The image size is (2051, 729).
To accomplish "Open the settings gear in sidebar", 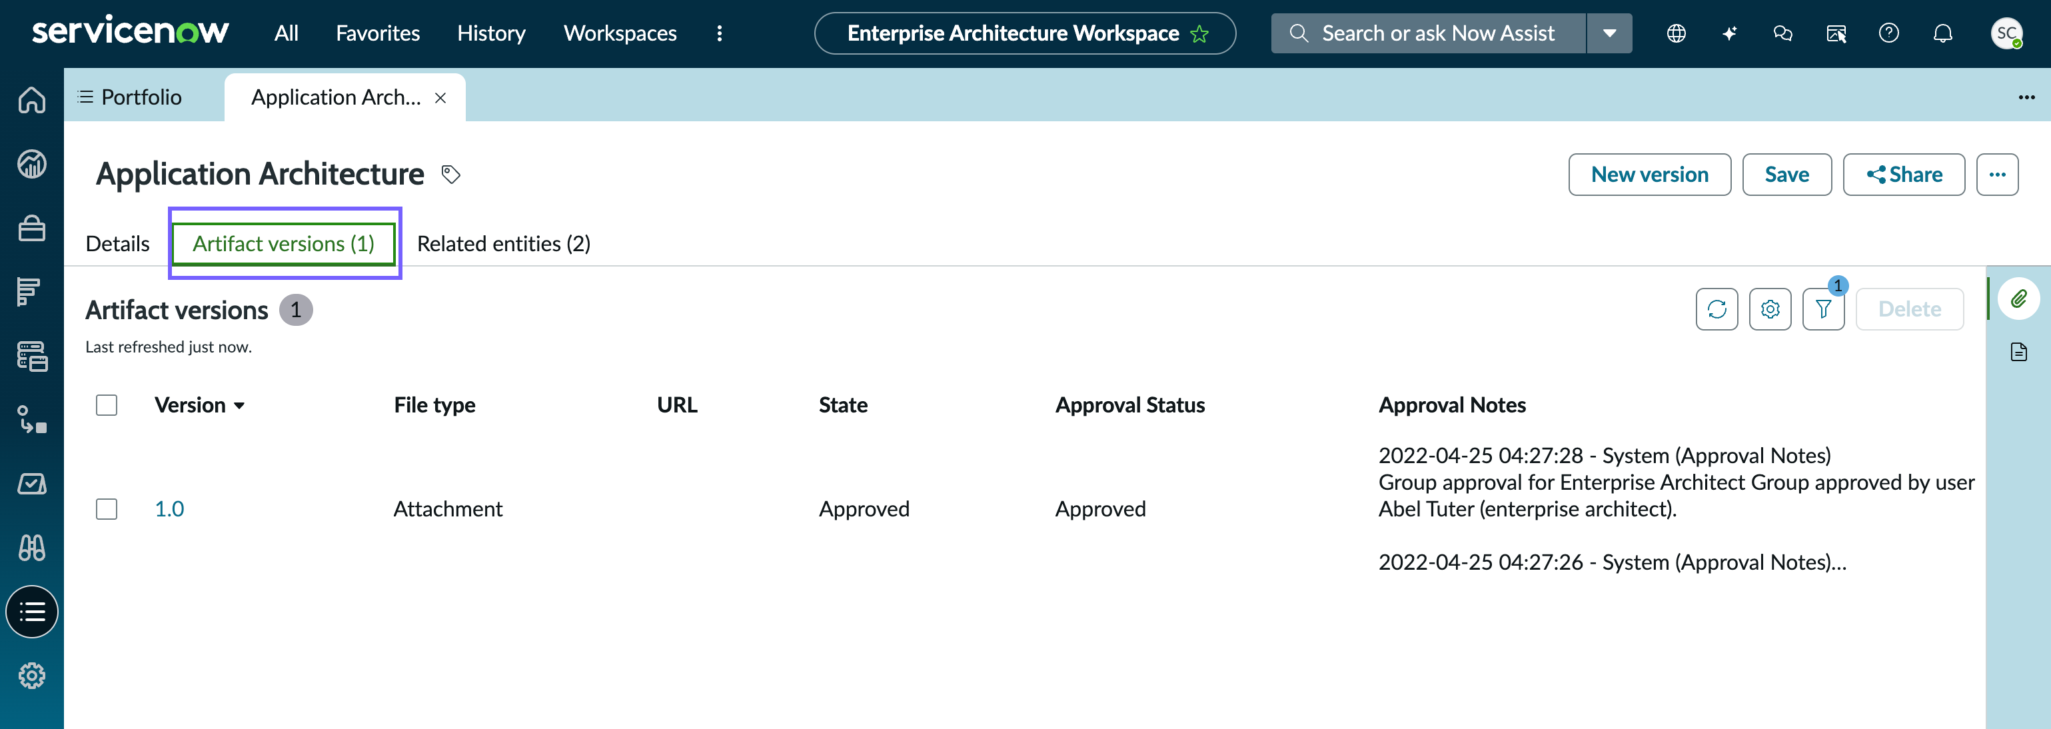I will click(x=32, y=676).
